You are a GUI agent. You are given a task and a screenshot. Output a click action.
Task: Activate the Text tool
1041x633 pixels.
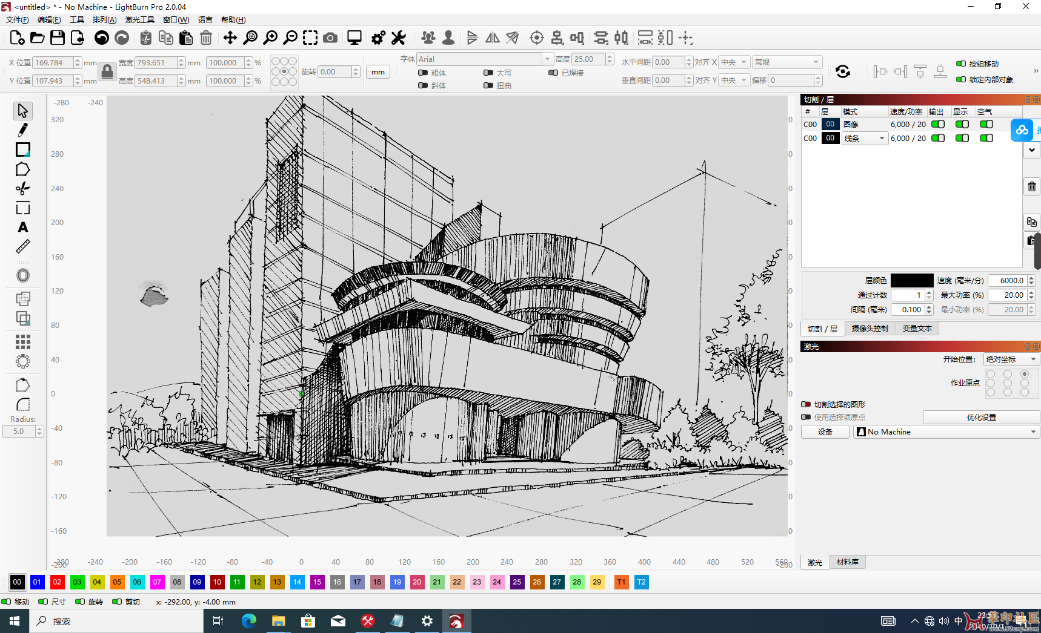pos(23,228)
